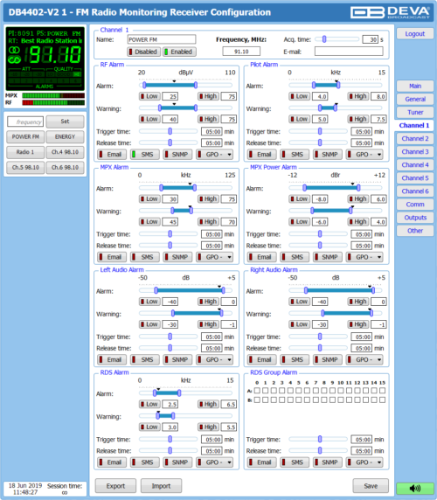Enable Channel 1 with the Enabled toggle
This screenshot has width=437, height=500.
click(x=179, y=52)
